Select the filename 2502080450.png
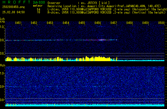The height and width of the screenshot is (109, 167). [x=14, y=7]
